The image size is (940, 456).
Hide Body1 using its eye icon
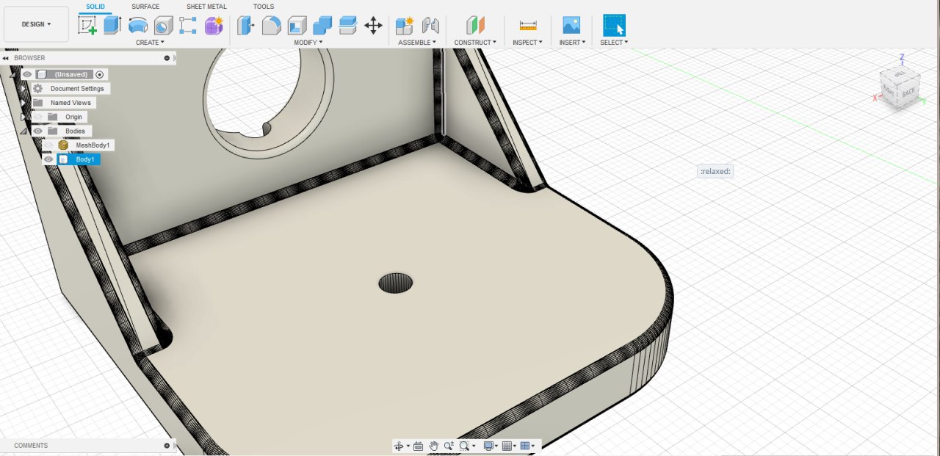tap(48, 159)
